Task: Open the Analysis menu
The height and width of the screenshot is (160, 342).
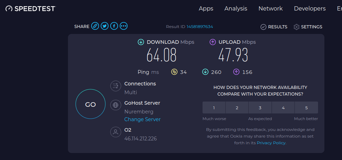Action: pos(236,8)
